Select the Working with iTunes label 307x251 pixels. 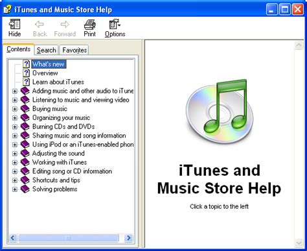click(60, 162)
